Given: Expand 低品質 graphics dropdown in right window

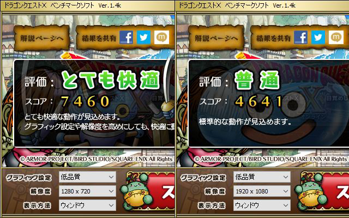Looking at the screenshot, I should [x=262, y=177].
